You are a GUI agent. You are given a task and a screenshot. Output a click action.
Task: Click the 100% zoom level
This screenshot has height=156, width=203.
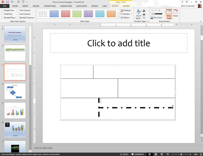[x=196, y=154]
